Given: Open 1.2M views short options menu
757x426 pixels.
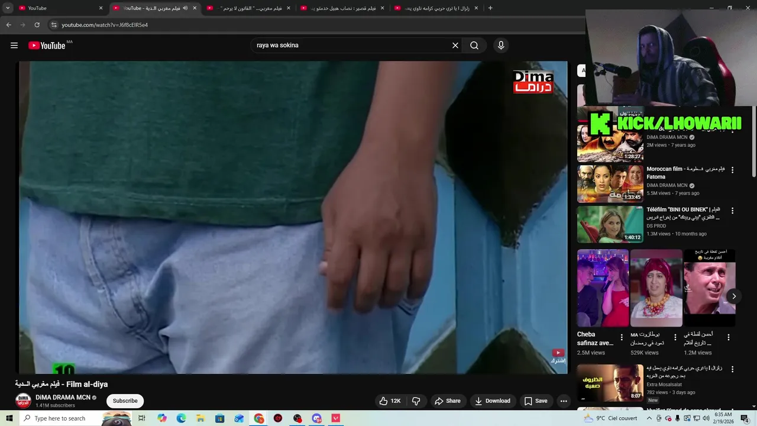Looking at the screenshot, I should [729, 337].
